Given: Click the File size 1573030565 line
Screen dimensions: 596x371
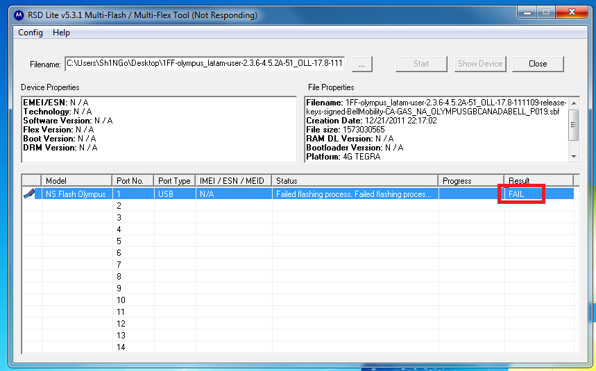Looking at the screenshot, I should tap(345, 130).
